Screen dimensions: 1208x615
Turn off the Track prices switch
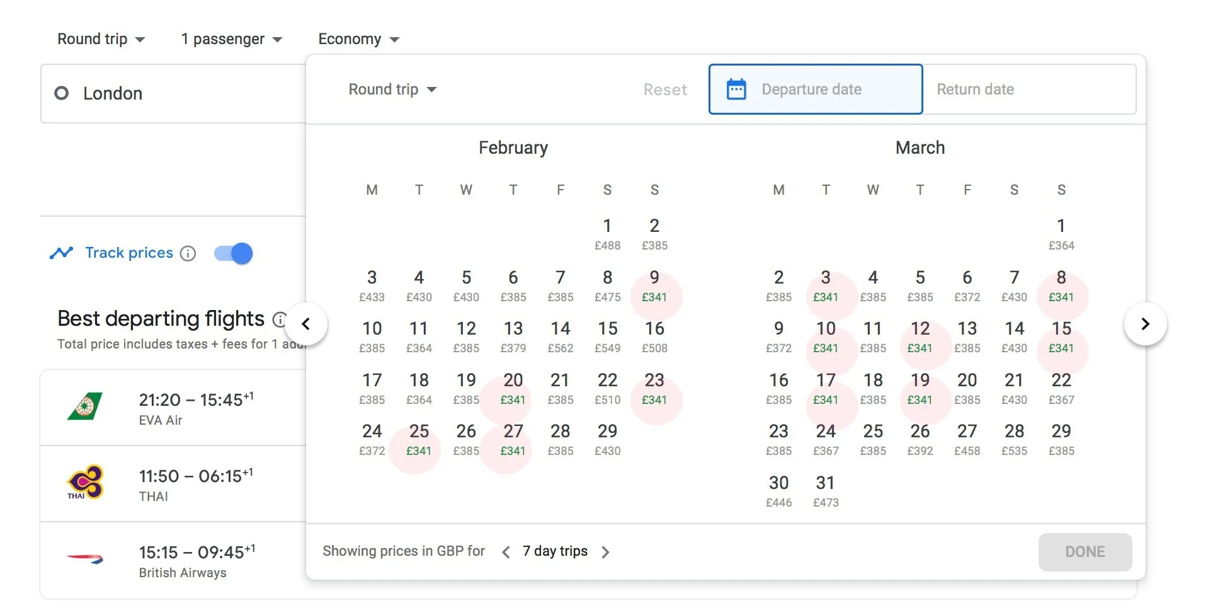tap(234, 253)
